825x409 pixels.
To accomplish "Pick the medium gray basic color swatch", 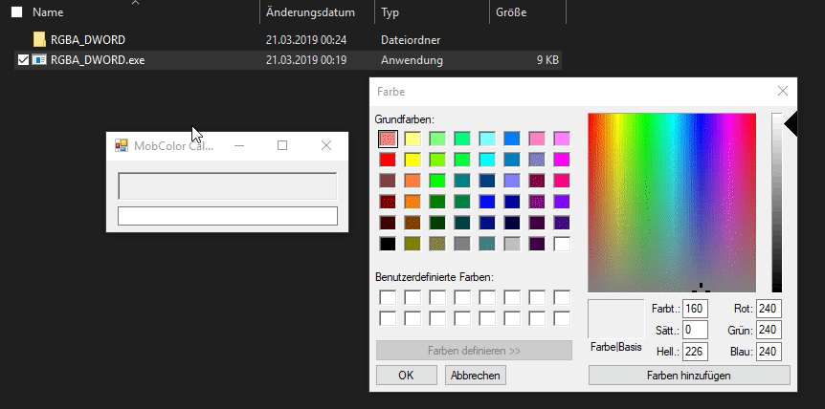I will point(462,244).
